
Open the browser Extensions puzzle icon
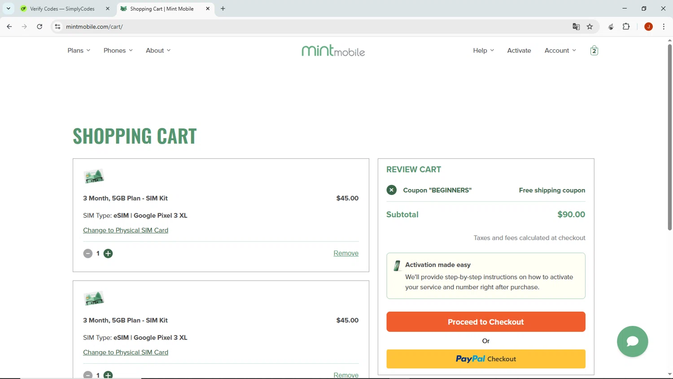pos(626,26)
